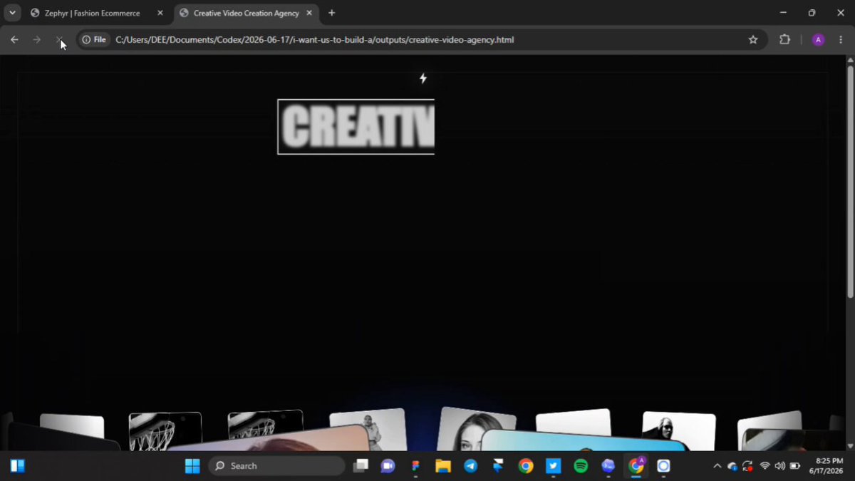The width and height of the screenshot is (855, 481).
Task: Open a new browser tab
Action: [x=331, y=13]
